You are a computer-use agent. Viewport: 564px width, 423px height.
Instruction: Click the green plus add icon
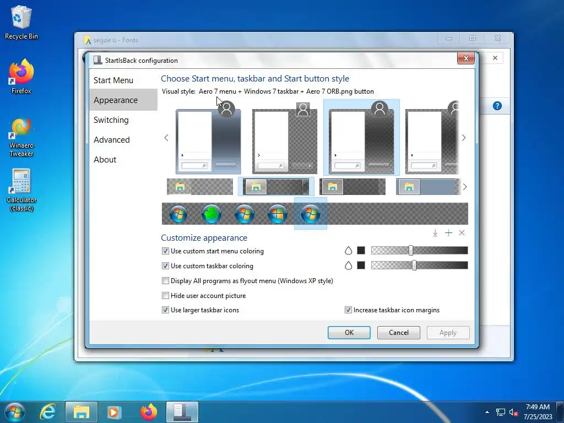[x=448, y=233]
